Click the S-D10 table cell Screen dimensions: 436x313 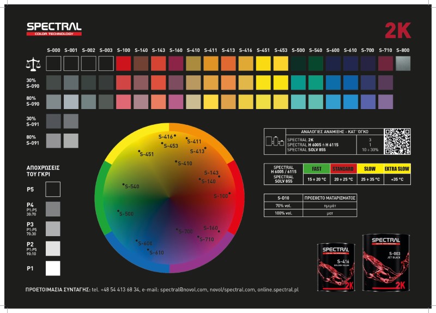(x=283, y=198)
